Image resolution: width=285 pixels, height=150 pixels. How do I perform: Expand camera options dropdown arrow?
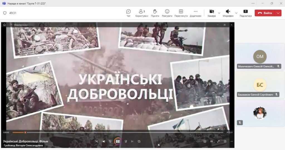point(219,13)
